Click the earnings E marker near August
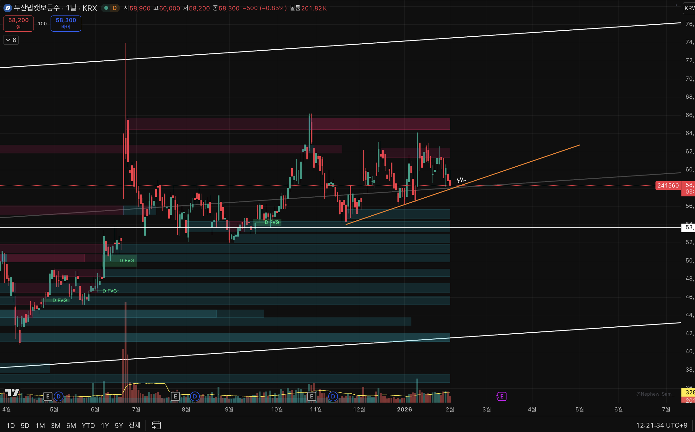The height and width of the screenshot is (432, 695). pos(175,396)
